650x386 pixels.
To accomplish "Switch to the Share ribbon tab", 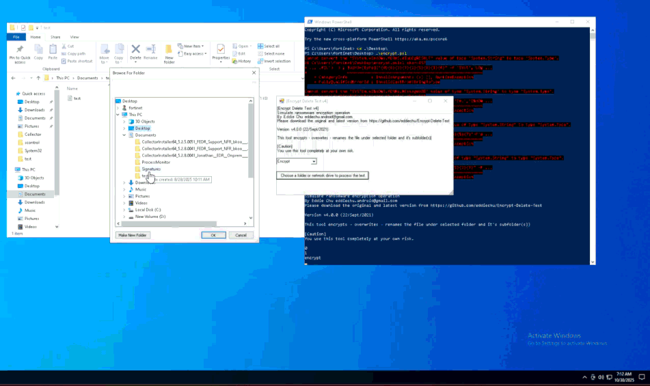I will [55, 38].
